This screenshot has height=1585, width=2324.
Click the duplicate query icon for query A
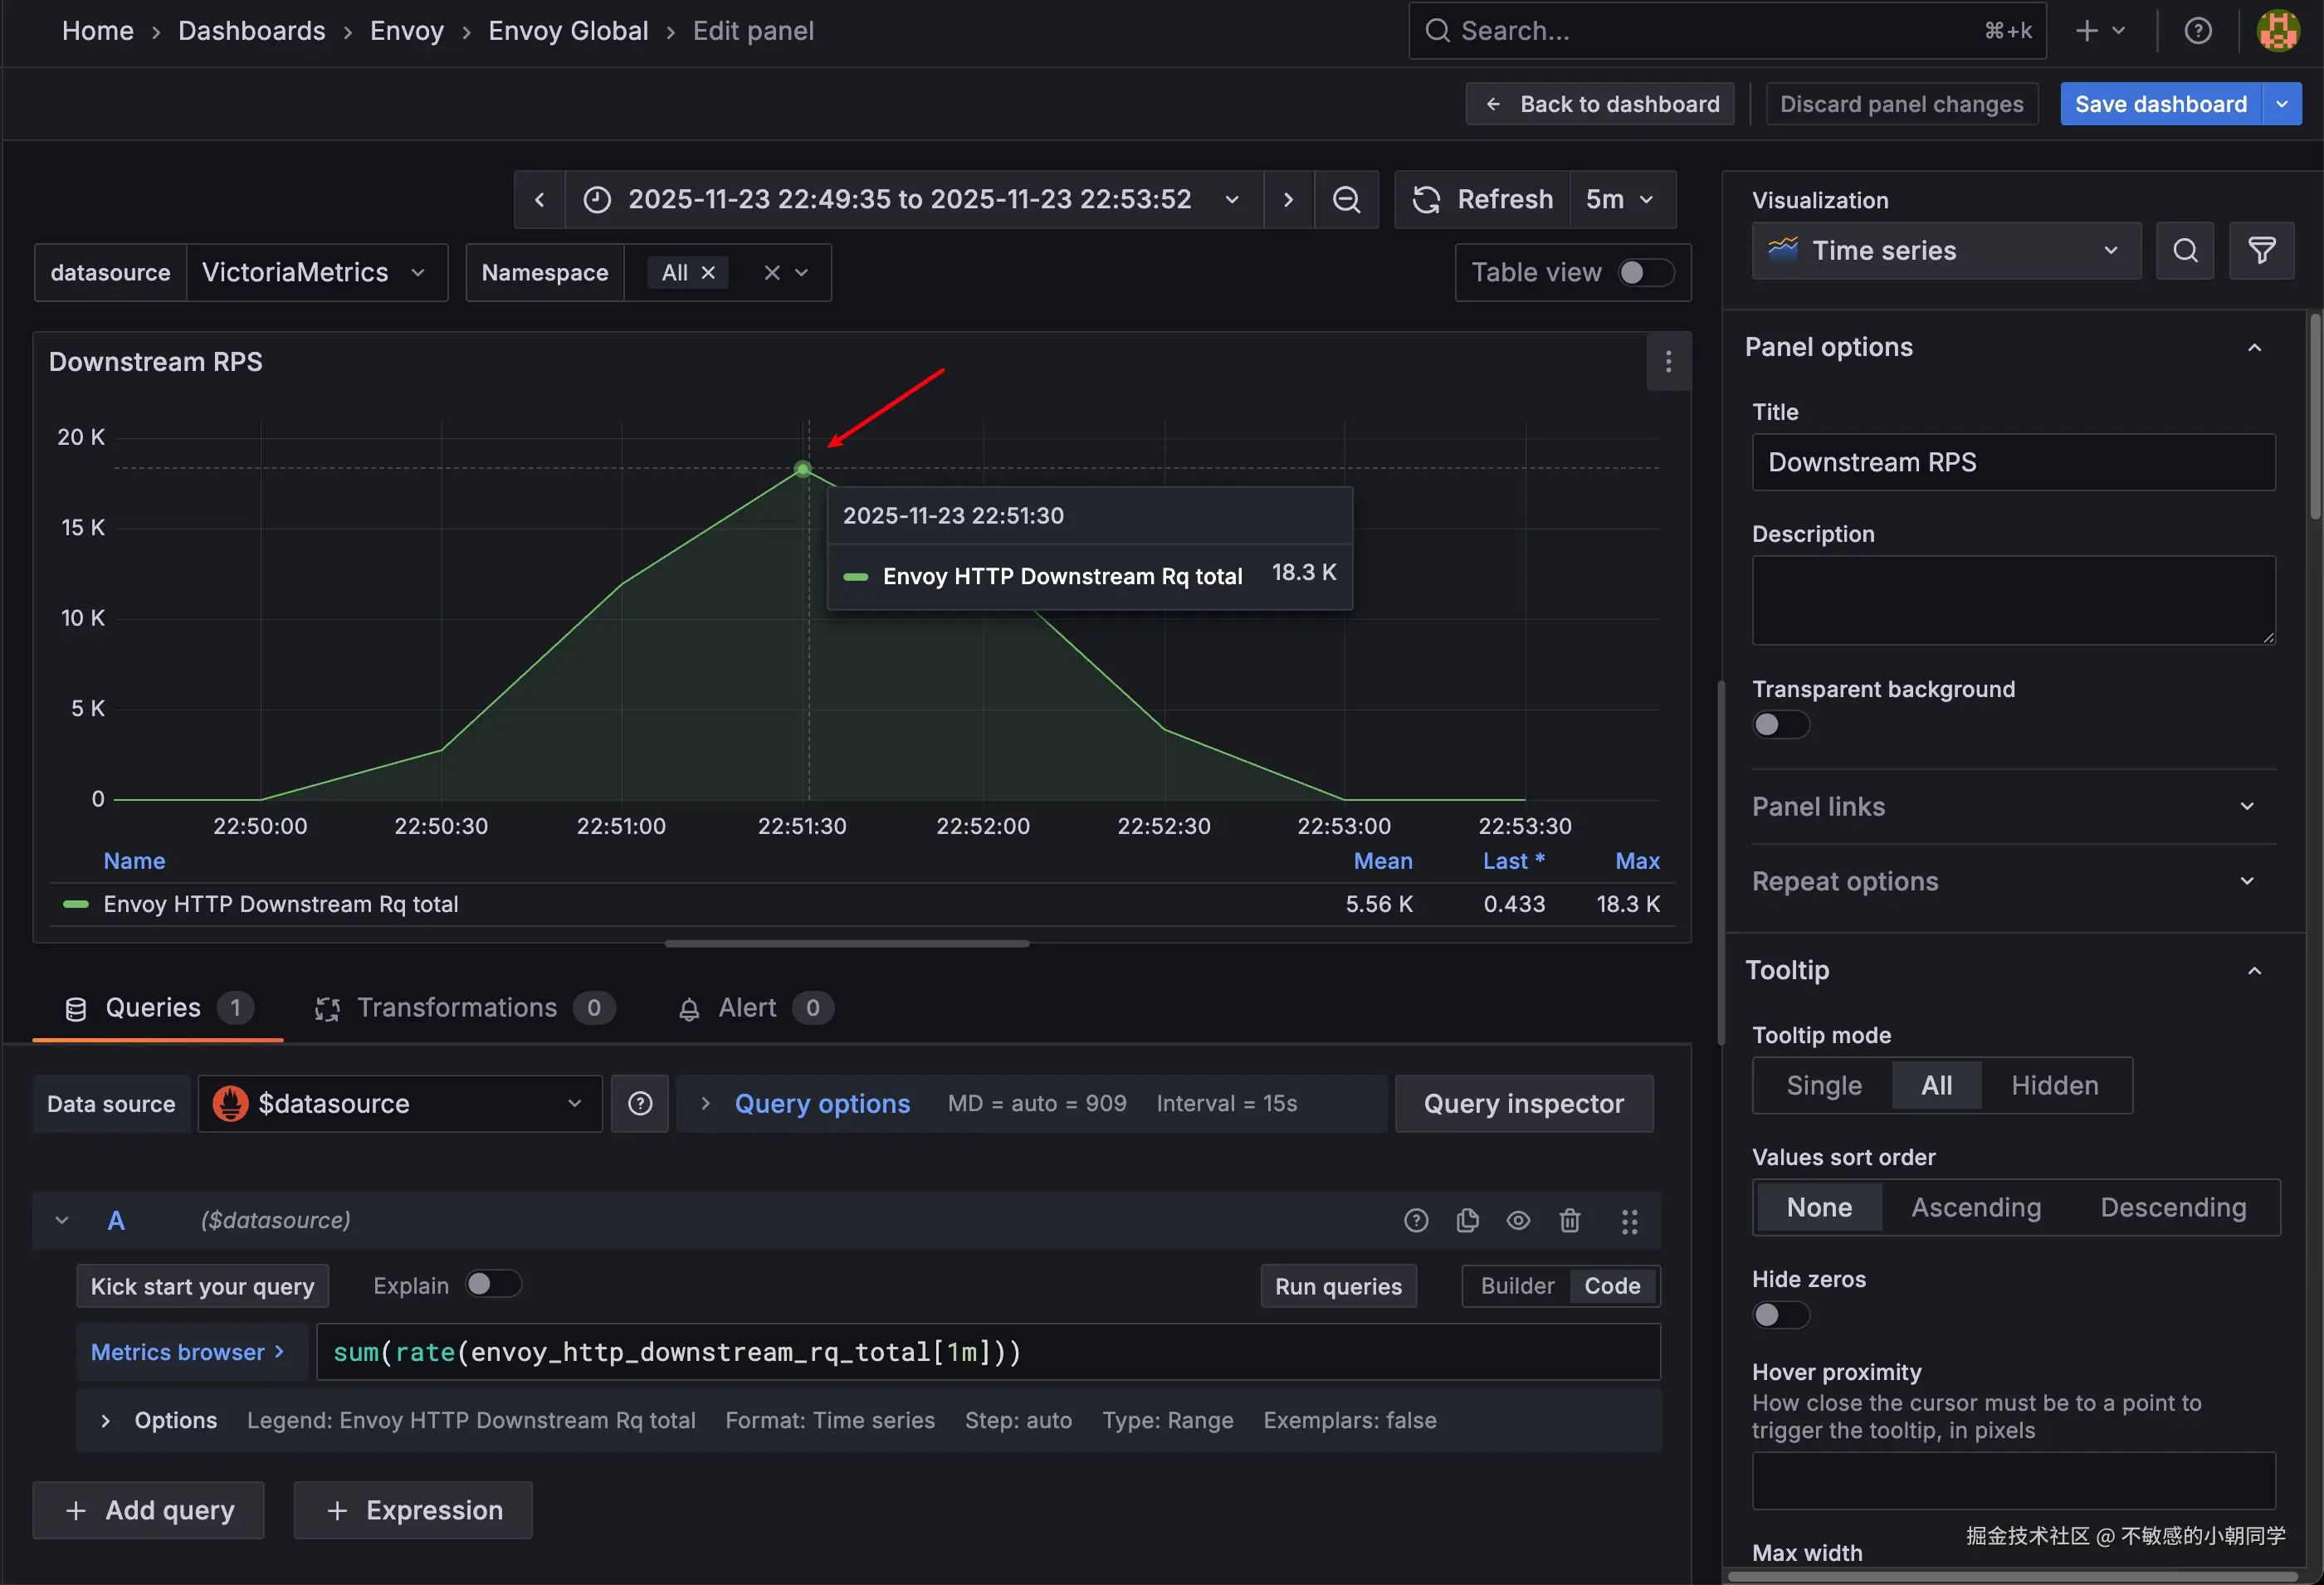1467,1220
